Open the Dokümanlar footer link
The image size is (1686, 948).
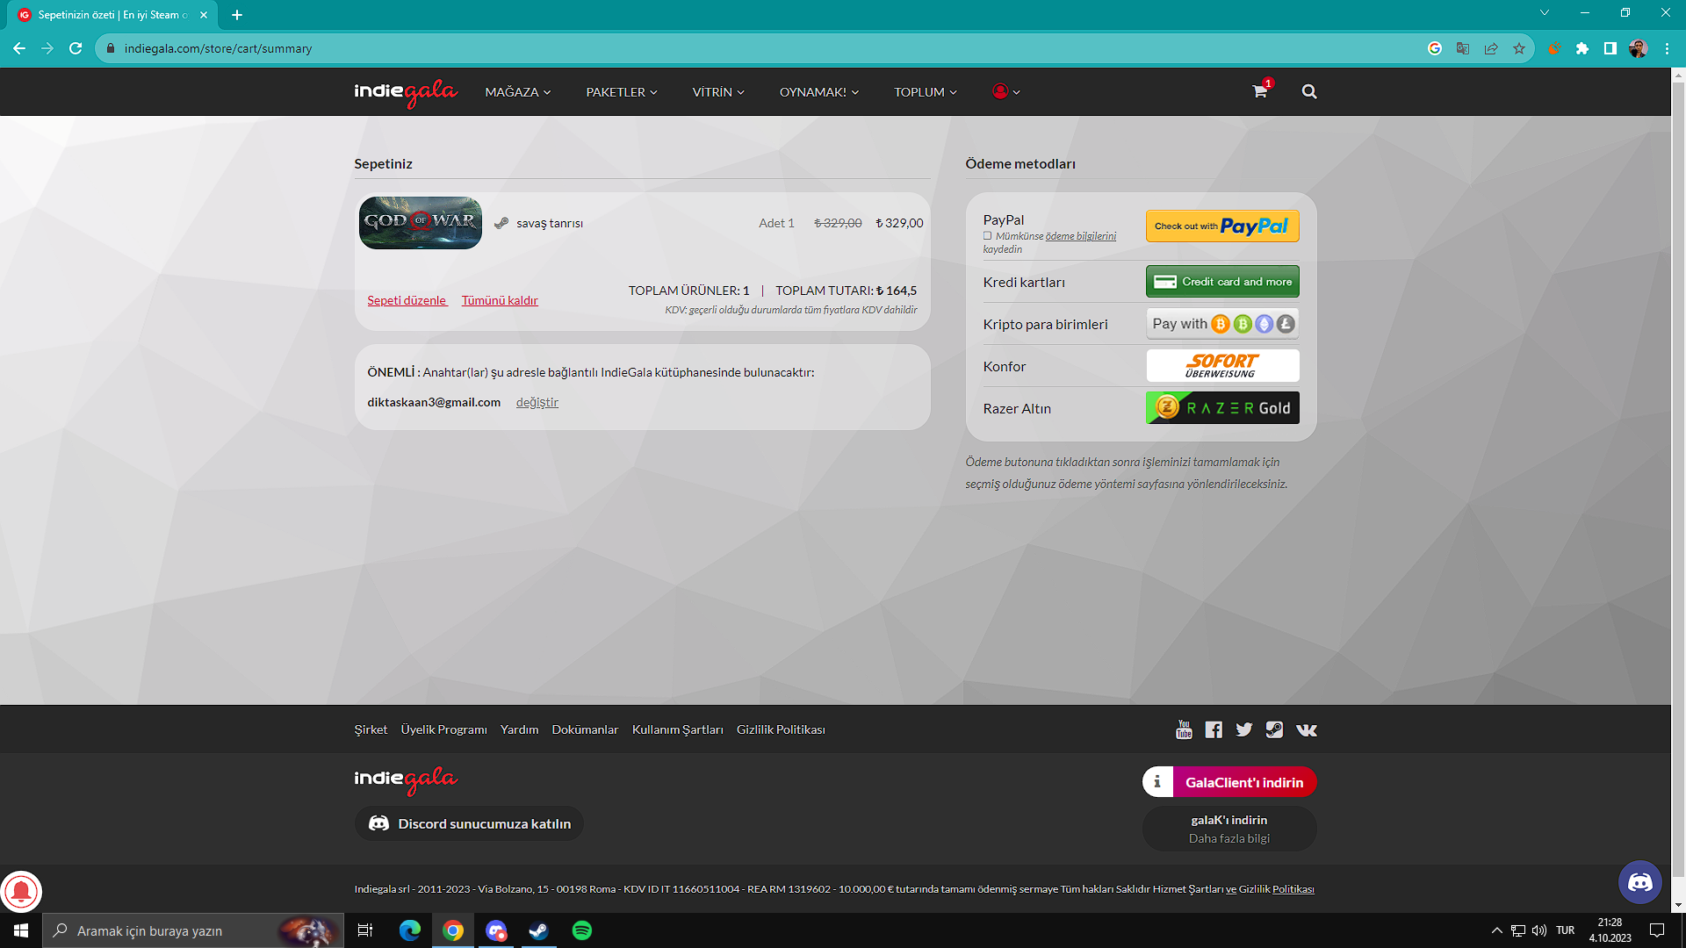pyautogui.click(x=585, y=730)
